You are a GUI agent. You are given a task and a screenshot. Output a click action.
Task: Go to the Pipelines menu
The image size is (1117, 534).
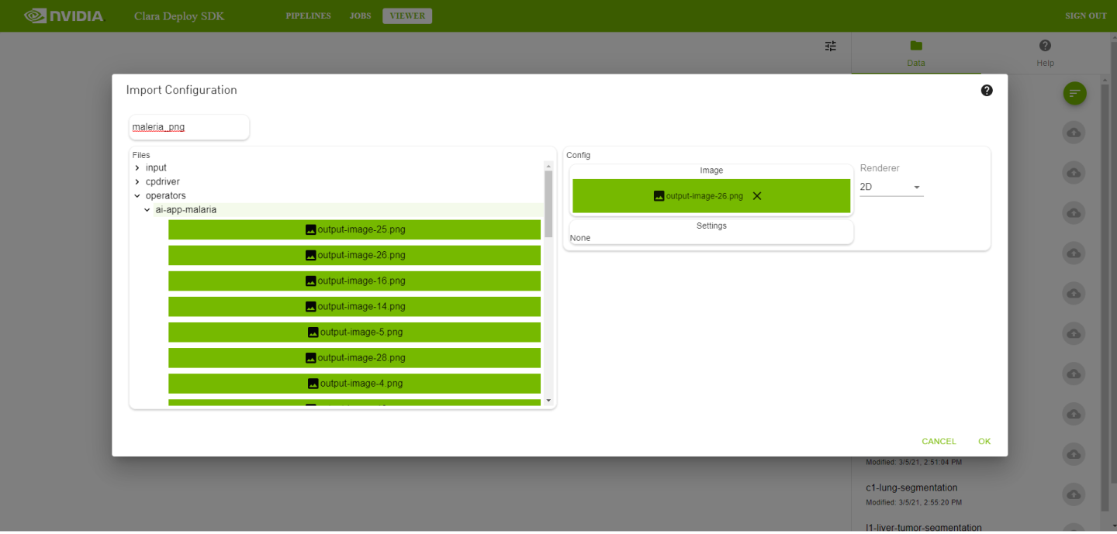(308, 16)
